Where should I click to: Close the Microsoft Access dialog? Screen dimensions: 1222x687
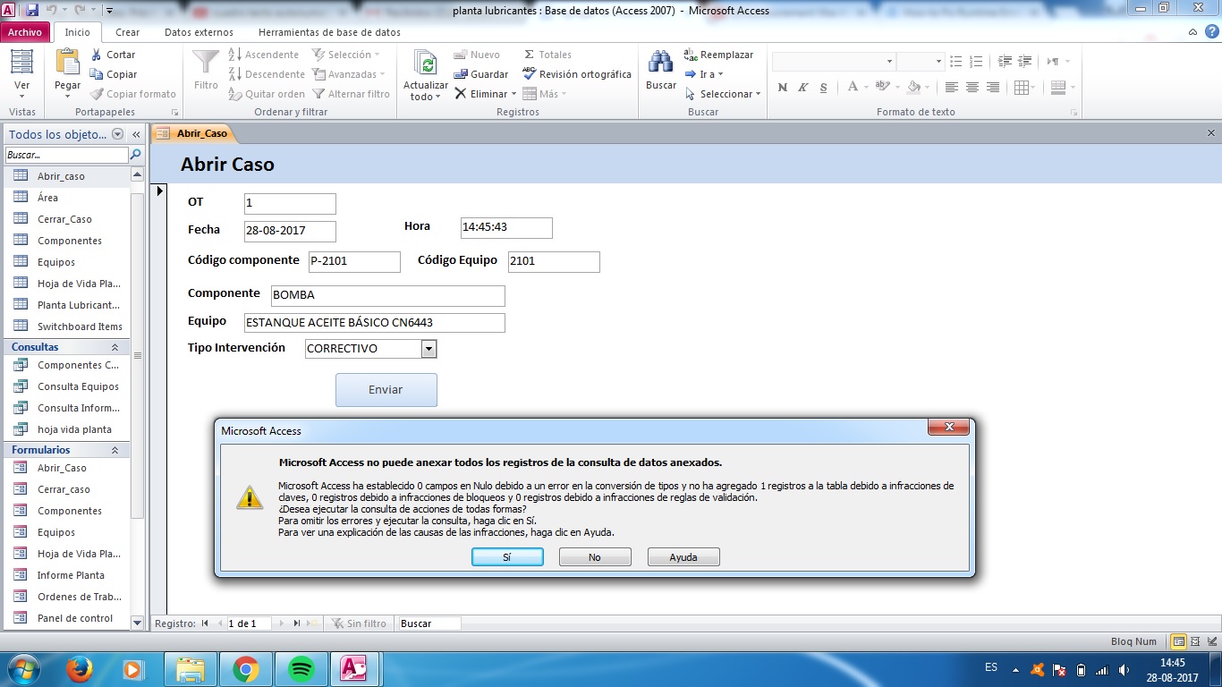point(949,428)
